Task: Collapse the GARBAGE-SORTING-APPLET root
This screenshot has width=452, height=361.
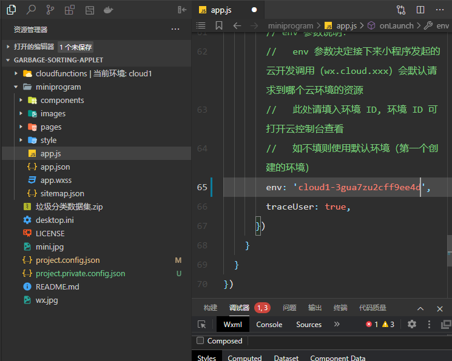Action: point(8,60)
